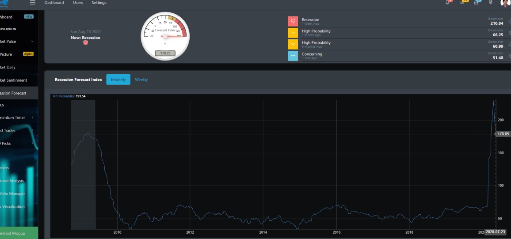Open the settings gear beside Barometer 210.84
The height and width of the screenshot is (239, 511).
509,22
